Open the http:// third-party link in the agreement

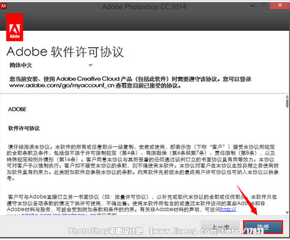228,209
